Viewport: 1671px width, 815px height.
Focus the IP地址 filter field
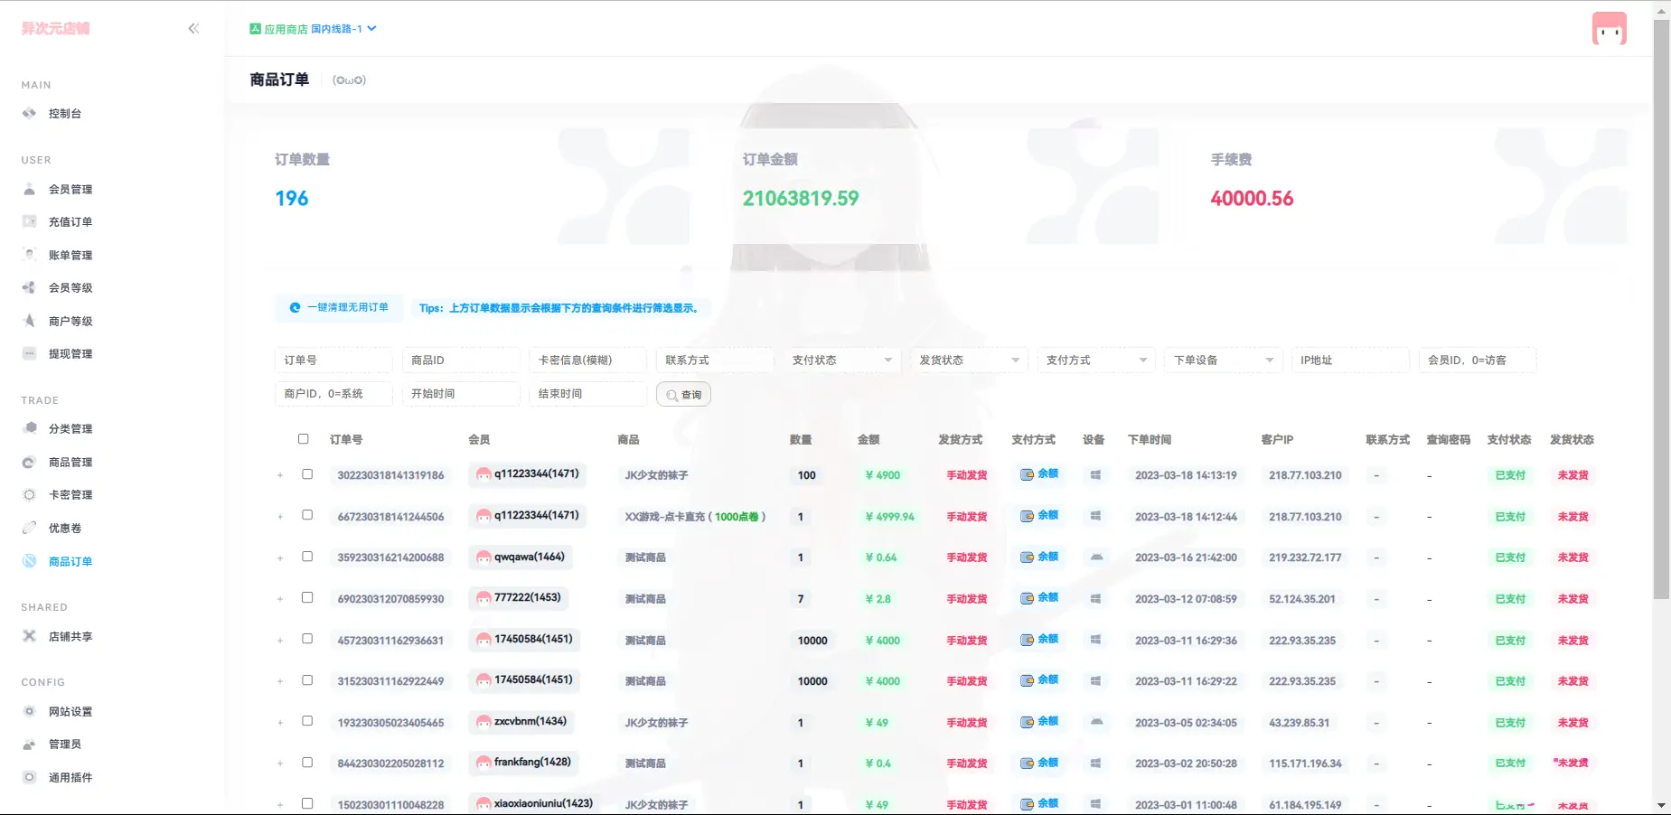click(1350, 361)
